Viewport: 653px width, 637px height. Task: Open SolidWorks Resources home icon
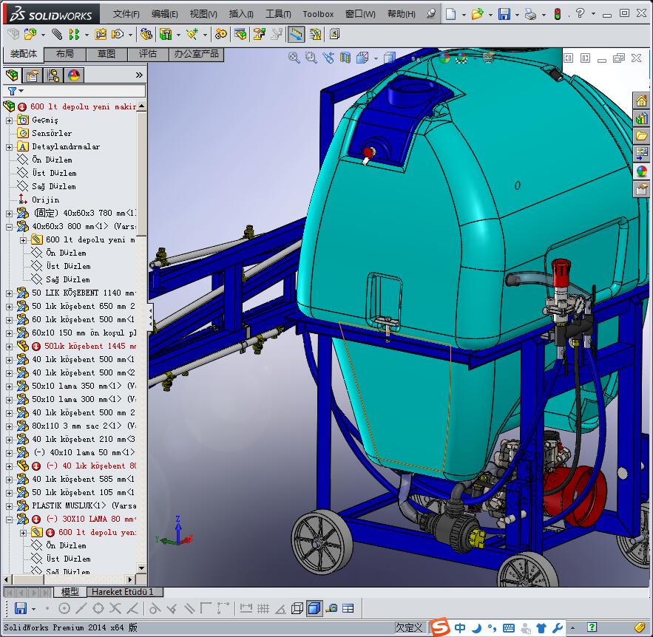(641, 101)
